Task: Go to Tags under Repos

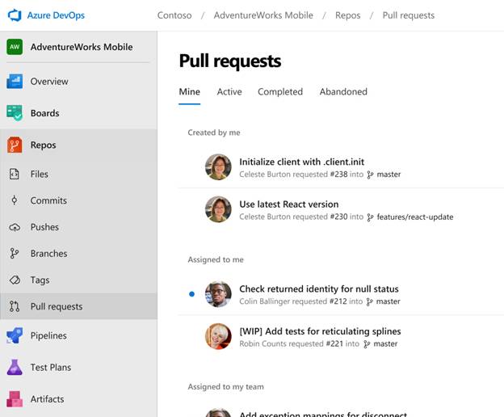Action: coord(78,280)
